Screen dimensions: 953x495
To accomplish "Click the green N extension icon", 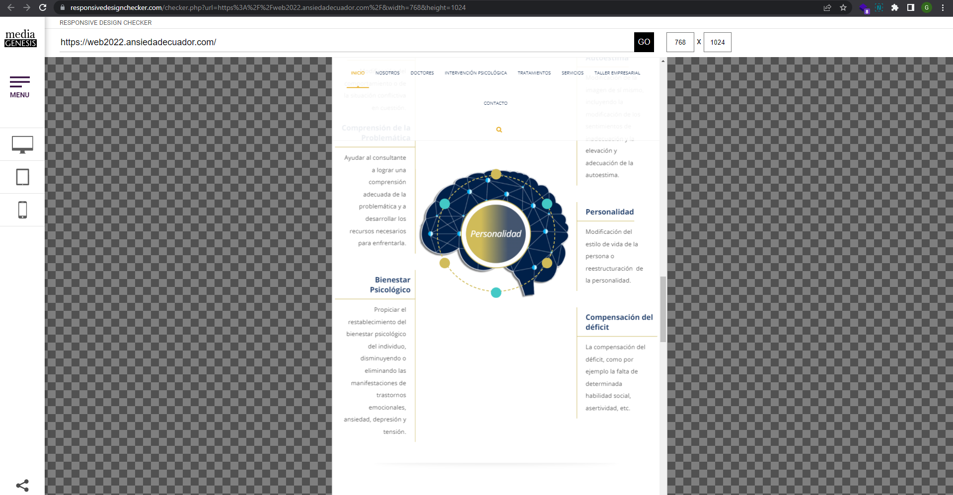I will tap(879, 7).
